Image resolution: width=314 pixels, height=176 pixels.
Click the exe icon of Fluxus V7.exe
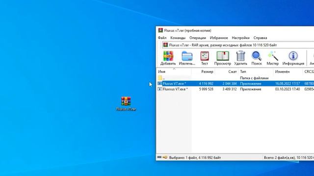160,84
